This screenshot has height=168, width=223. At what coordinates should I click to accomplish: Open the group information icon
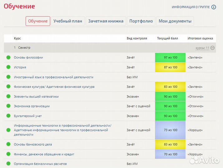click(x=214, y=7)
